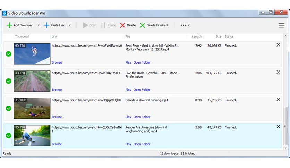Browse the Bike the Rock video link

(x=57, y=90)
